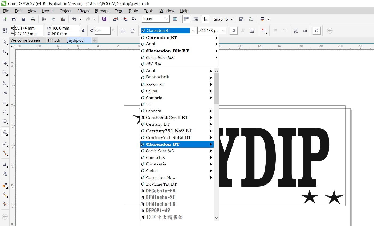Save the document with the floppy icon
The height and width of the screenshot is (226, 374).
23,19
